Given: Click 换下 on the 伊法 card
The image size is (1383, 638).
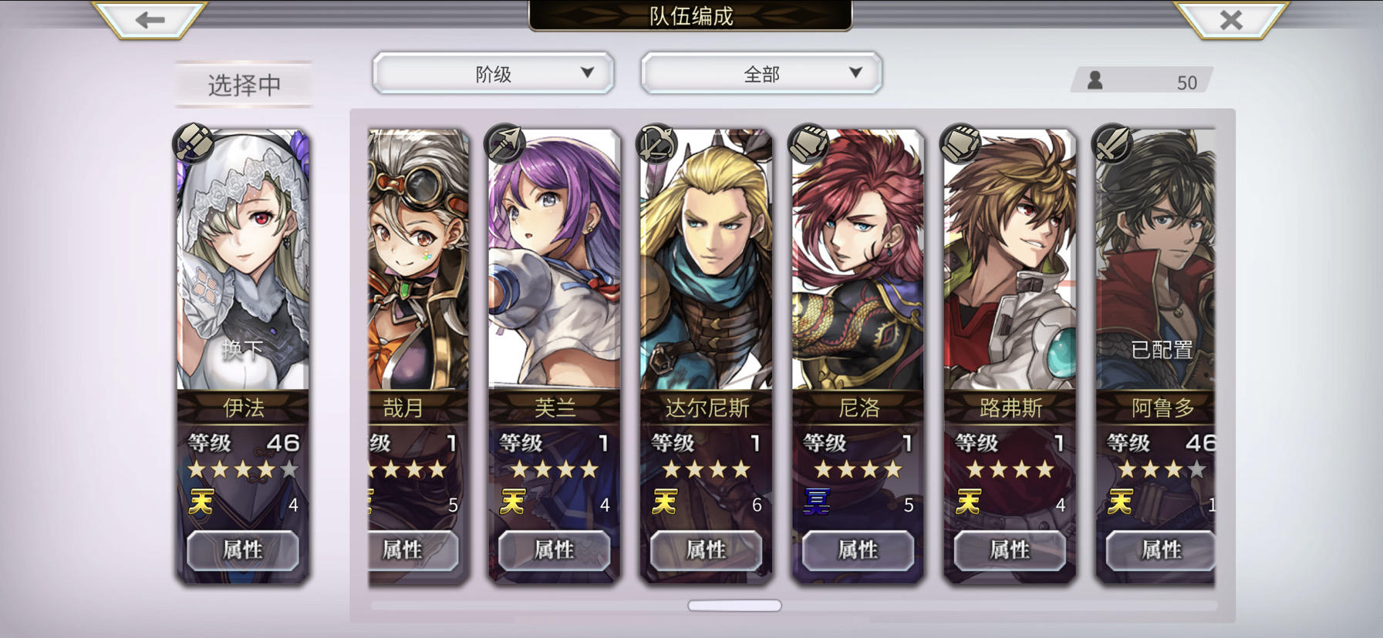Looking at the screenshot, I should tap(242, 351).
